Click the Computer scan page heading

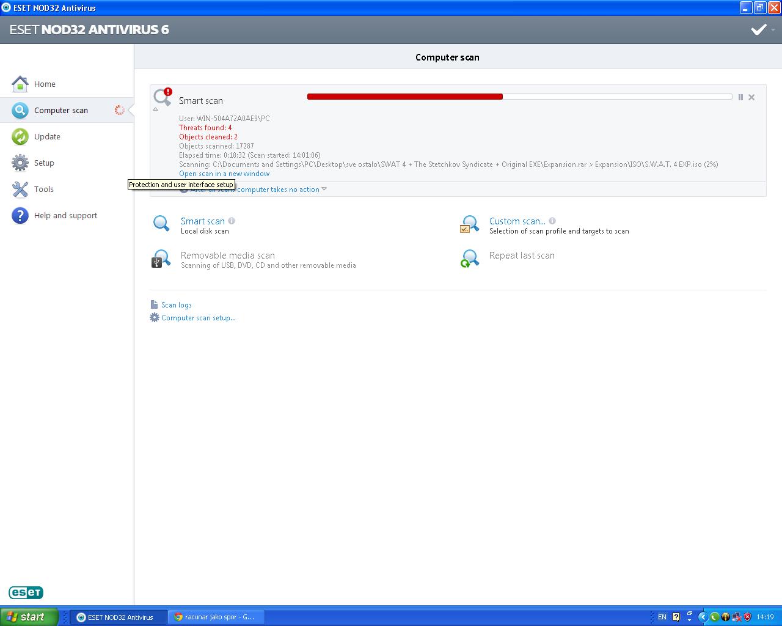[x=447, y=57]
